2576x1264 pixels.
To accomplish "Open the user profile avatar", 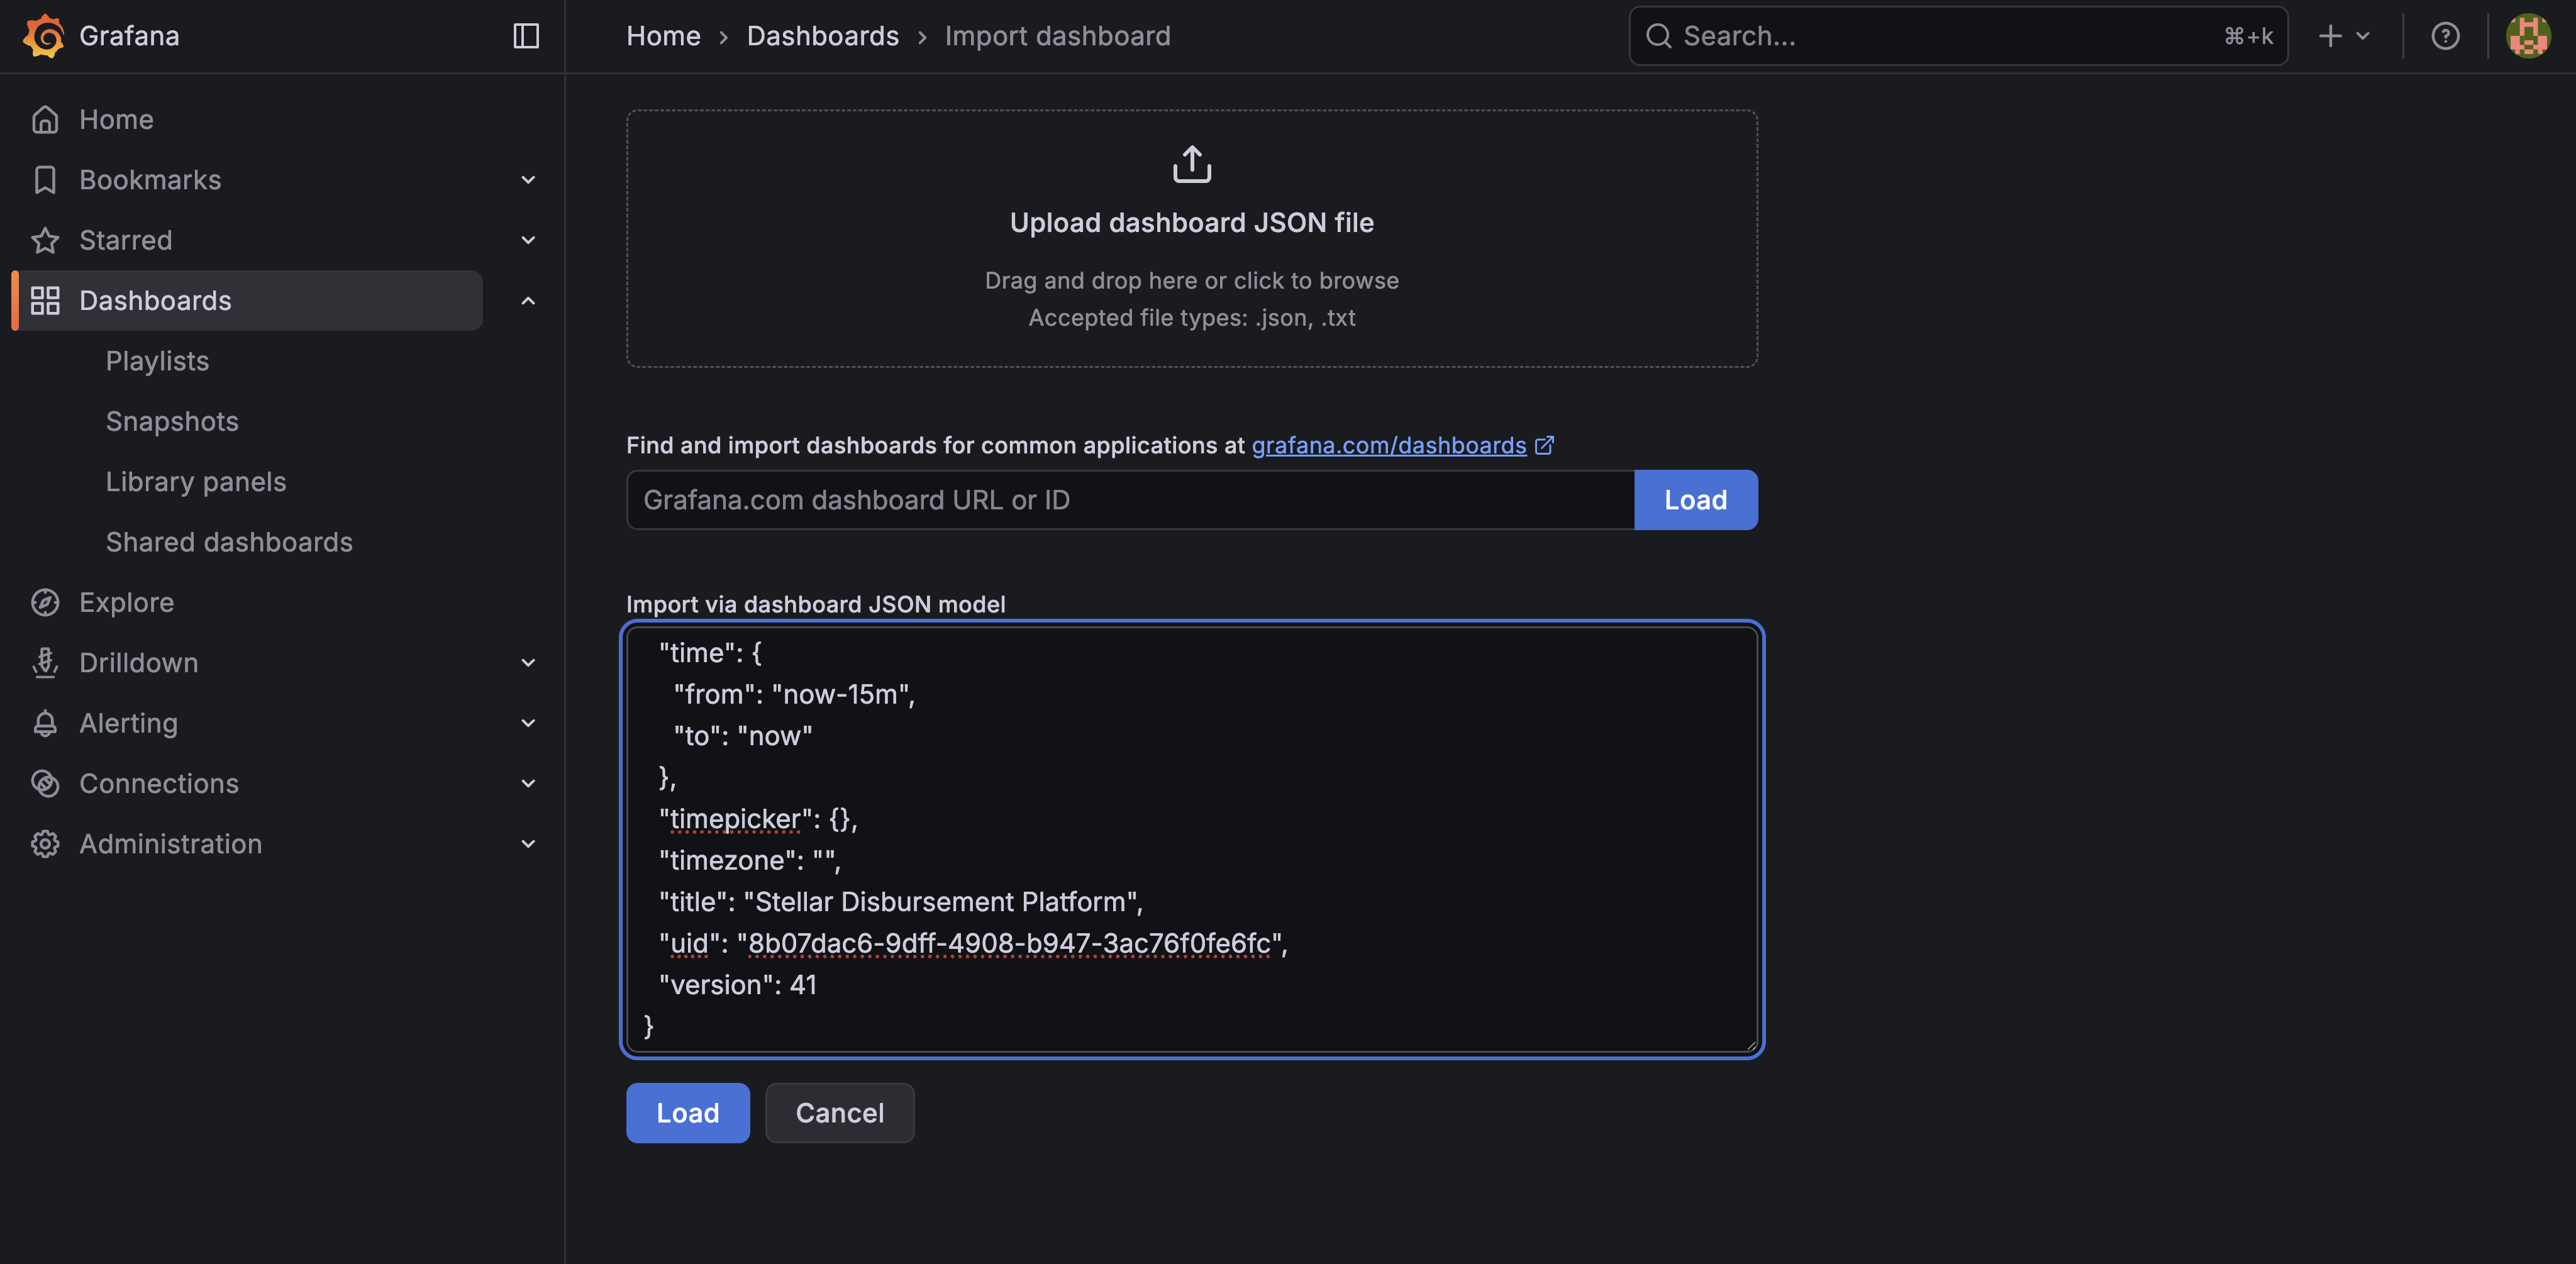I will click(x=2528, y=36).
